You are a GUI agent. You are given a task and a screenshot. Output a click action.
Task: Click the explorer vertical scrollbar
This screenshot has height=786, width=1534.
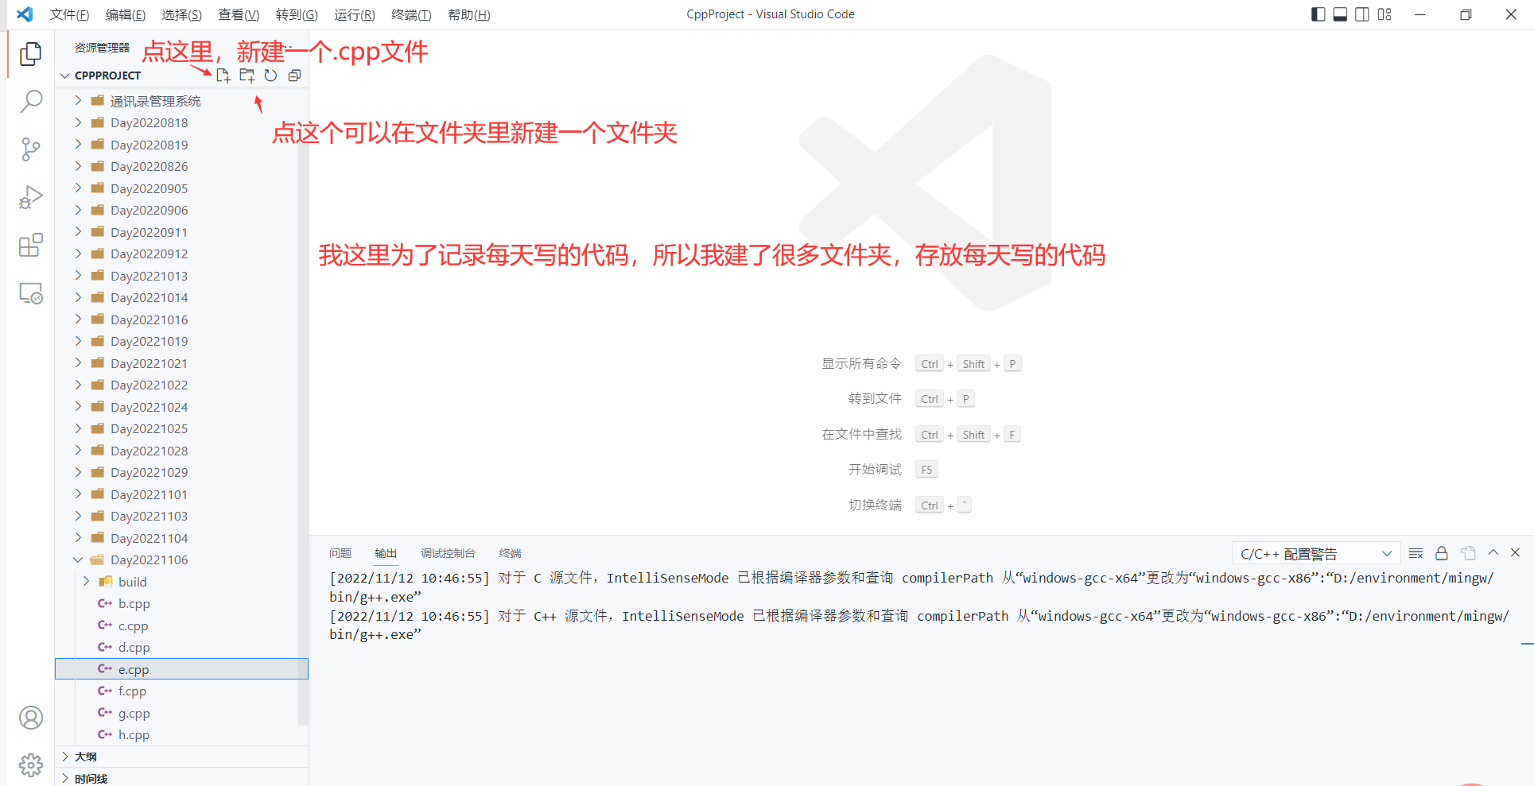[303, 406]
